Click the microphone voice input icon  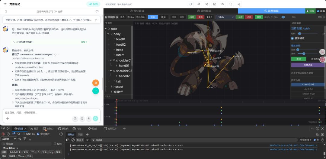(x=89, y=118)
